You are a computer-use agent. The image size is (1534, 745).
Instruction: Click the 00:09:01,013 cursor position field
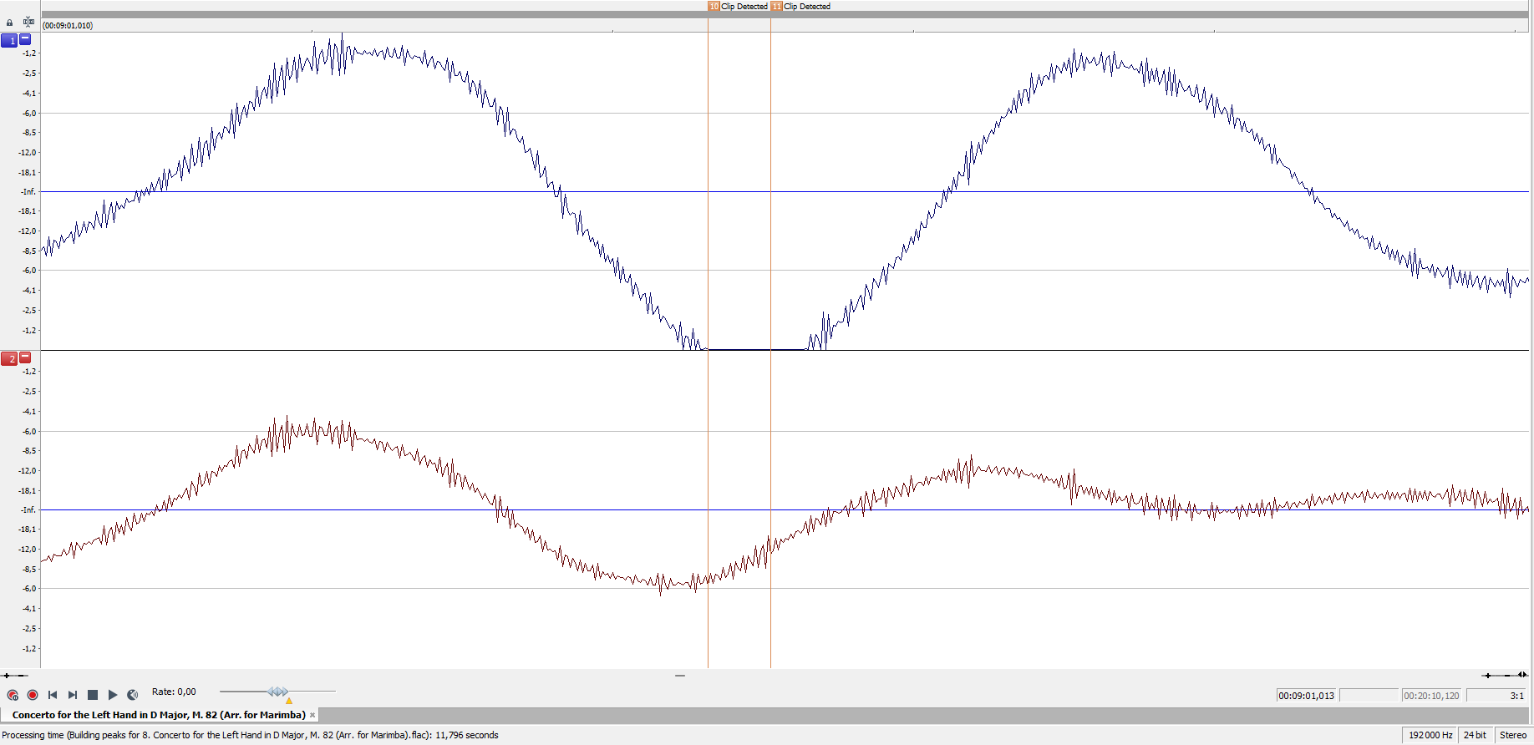[x=1307, y=696]
